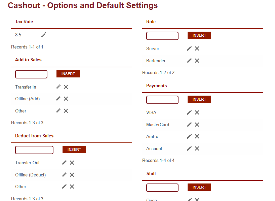The image size is (275, 201).
Task: Click the Deduct from Sales input box
Action: pos(34,150)
